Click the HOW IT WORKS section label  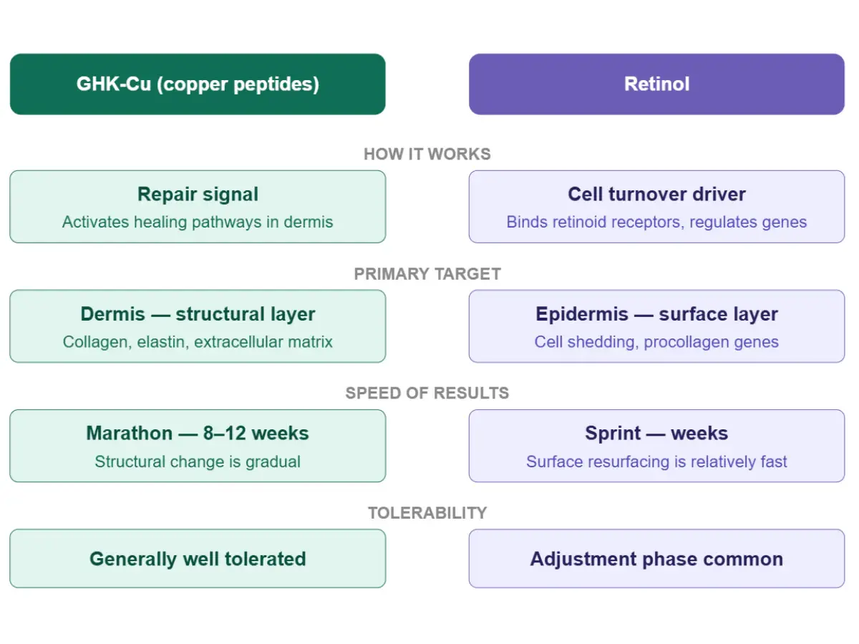(x=427, y=155)
